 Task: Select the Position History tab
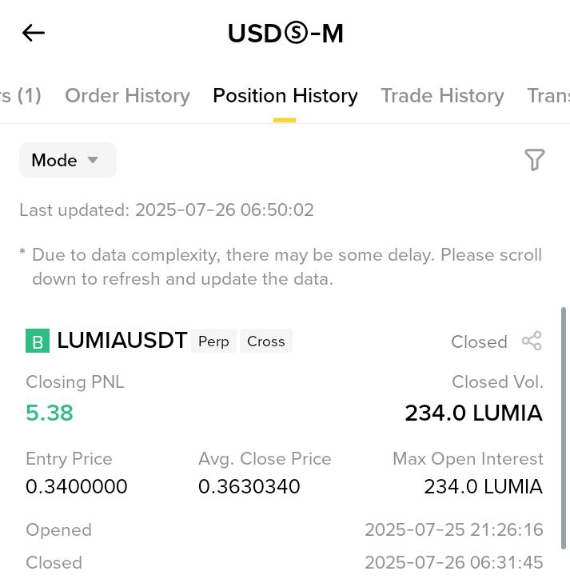pos(285,96)
